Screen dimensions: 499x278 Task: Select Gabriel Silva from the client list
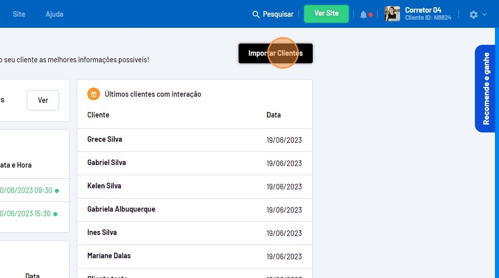click(107, 163)
